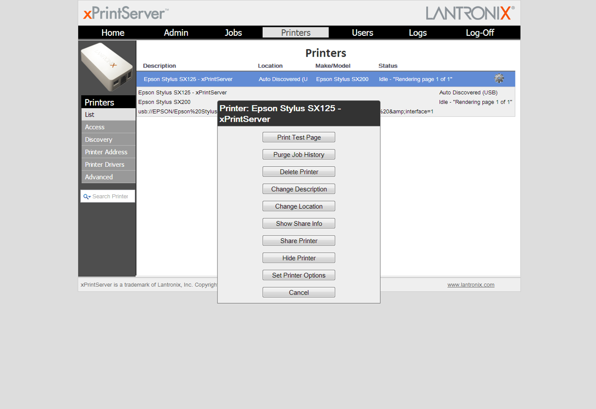Click the Show Share Info button
The height and width of the screenshot is (409, 596).
(x=299, y=223)
